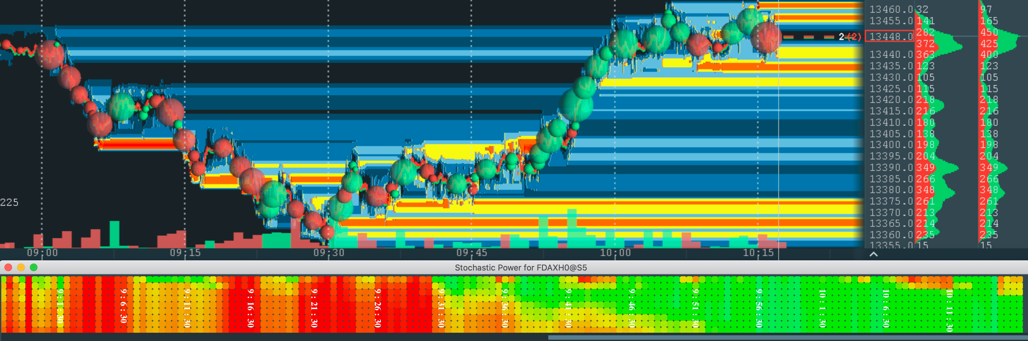The width and height of the screenshot is (1028, 341).
Task: Maximize the Stochastic Power window with green button
Action: tap(34, 268)
